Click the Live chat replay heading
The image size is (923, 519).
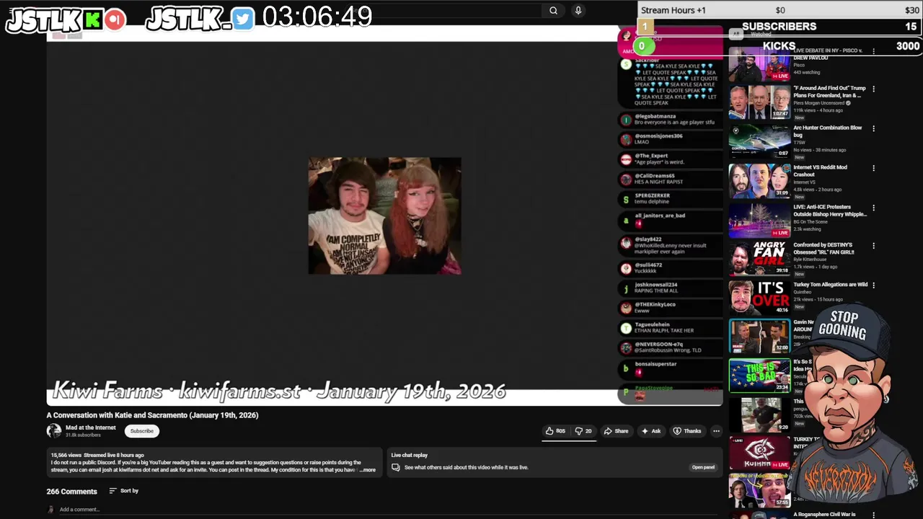pos(409,455)
